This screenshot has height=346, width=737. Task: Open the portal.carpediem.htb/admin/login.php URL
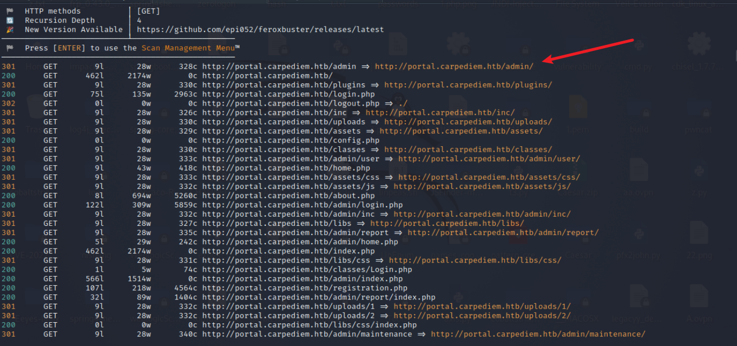[x=302, y=204]
